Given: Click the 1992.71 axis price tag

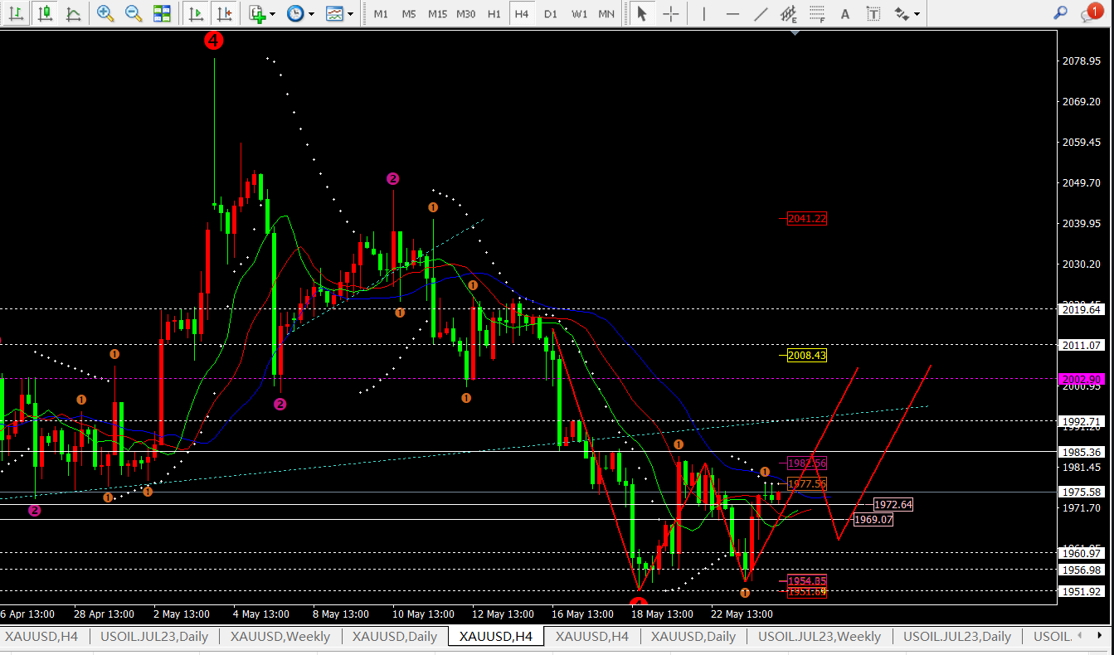Looking at the screenshot, I should (1081, 421).
